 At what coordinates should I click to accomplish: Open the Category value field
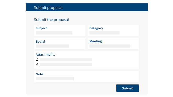click(104, 33)
